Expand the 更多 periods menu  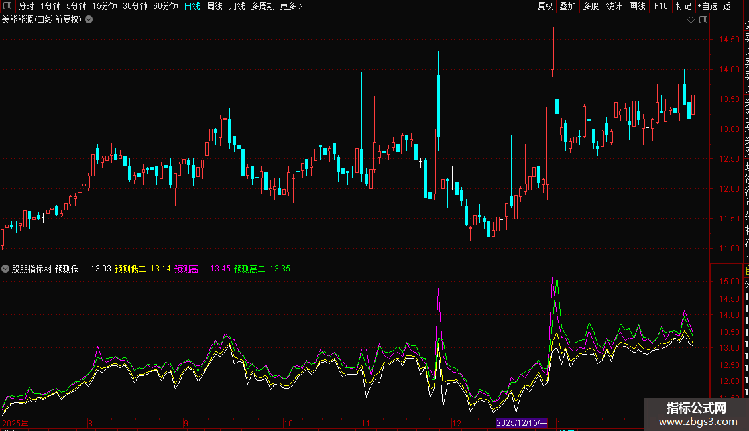pyautogui.click(x=291, y=6)
